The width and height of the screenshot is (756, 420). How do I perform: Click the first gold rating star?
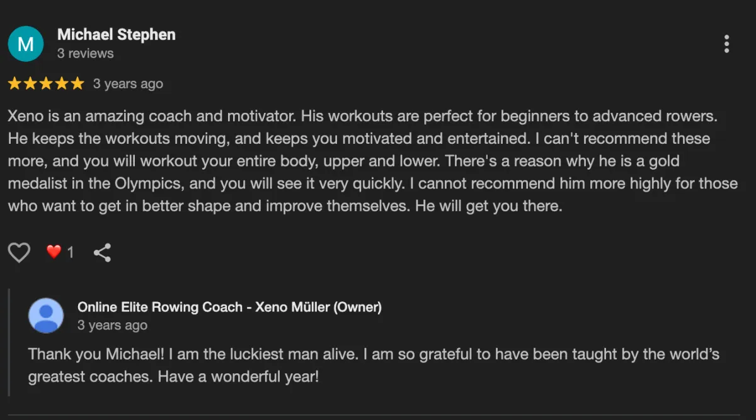(14, 84)
